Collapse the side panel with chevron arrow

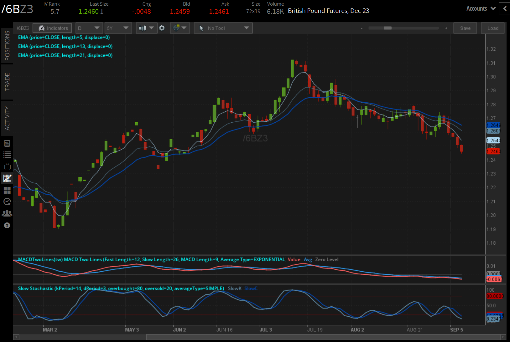point(505,8)
